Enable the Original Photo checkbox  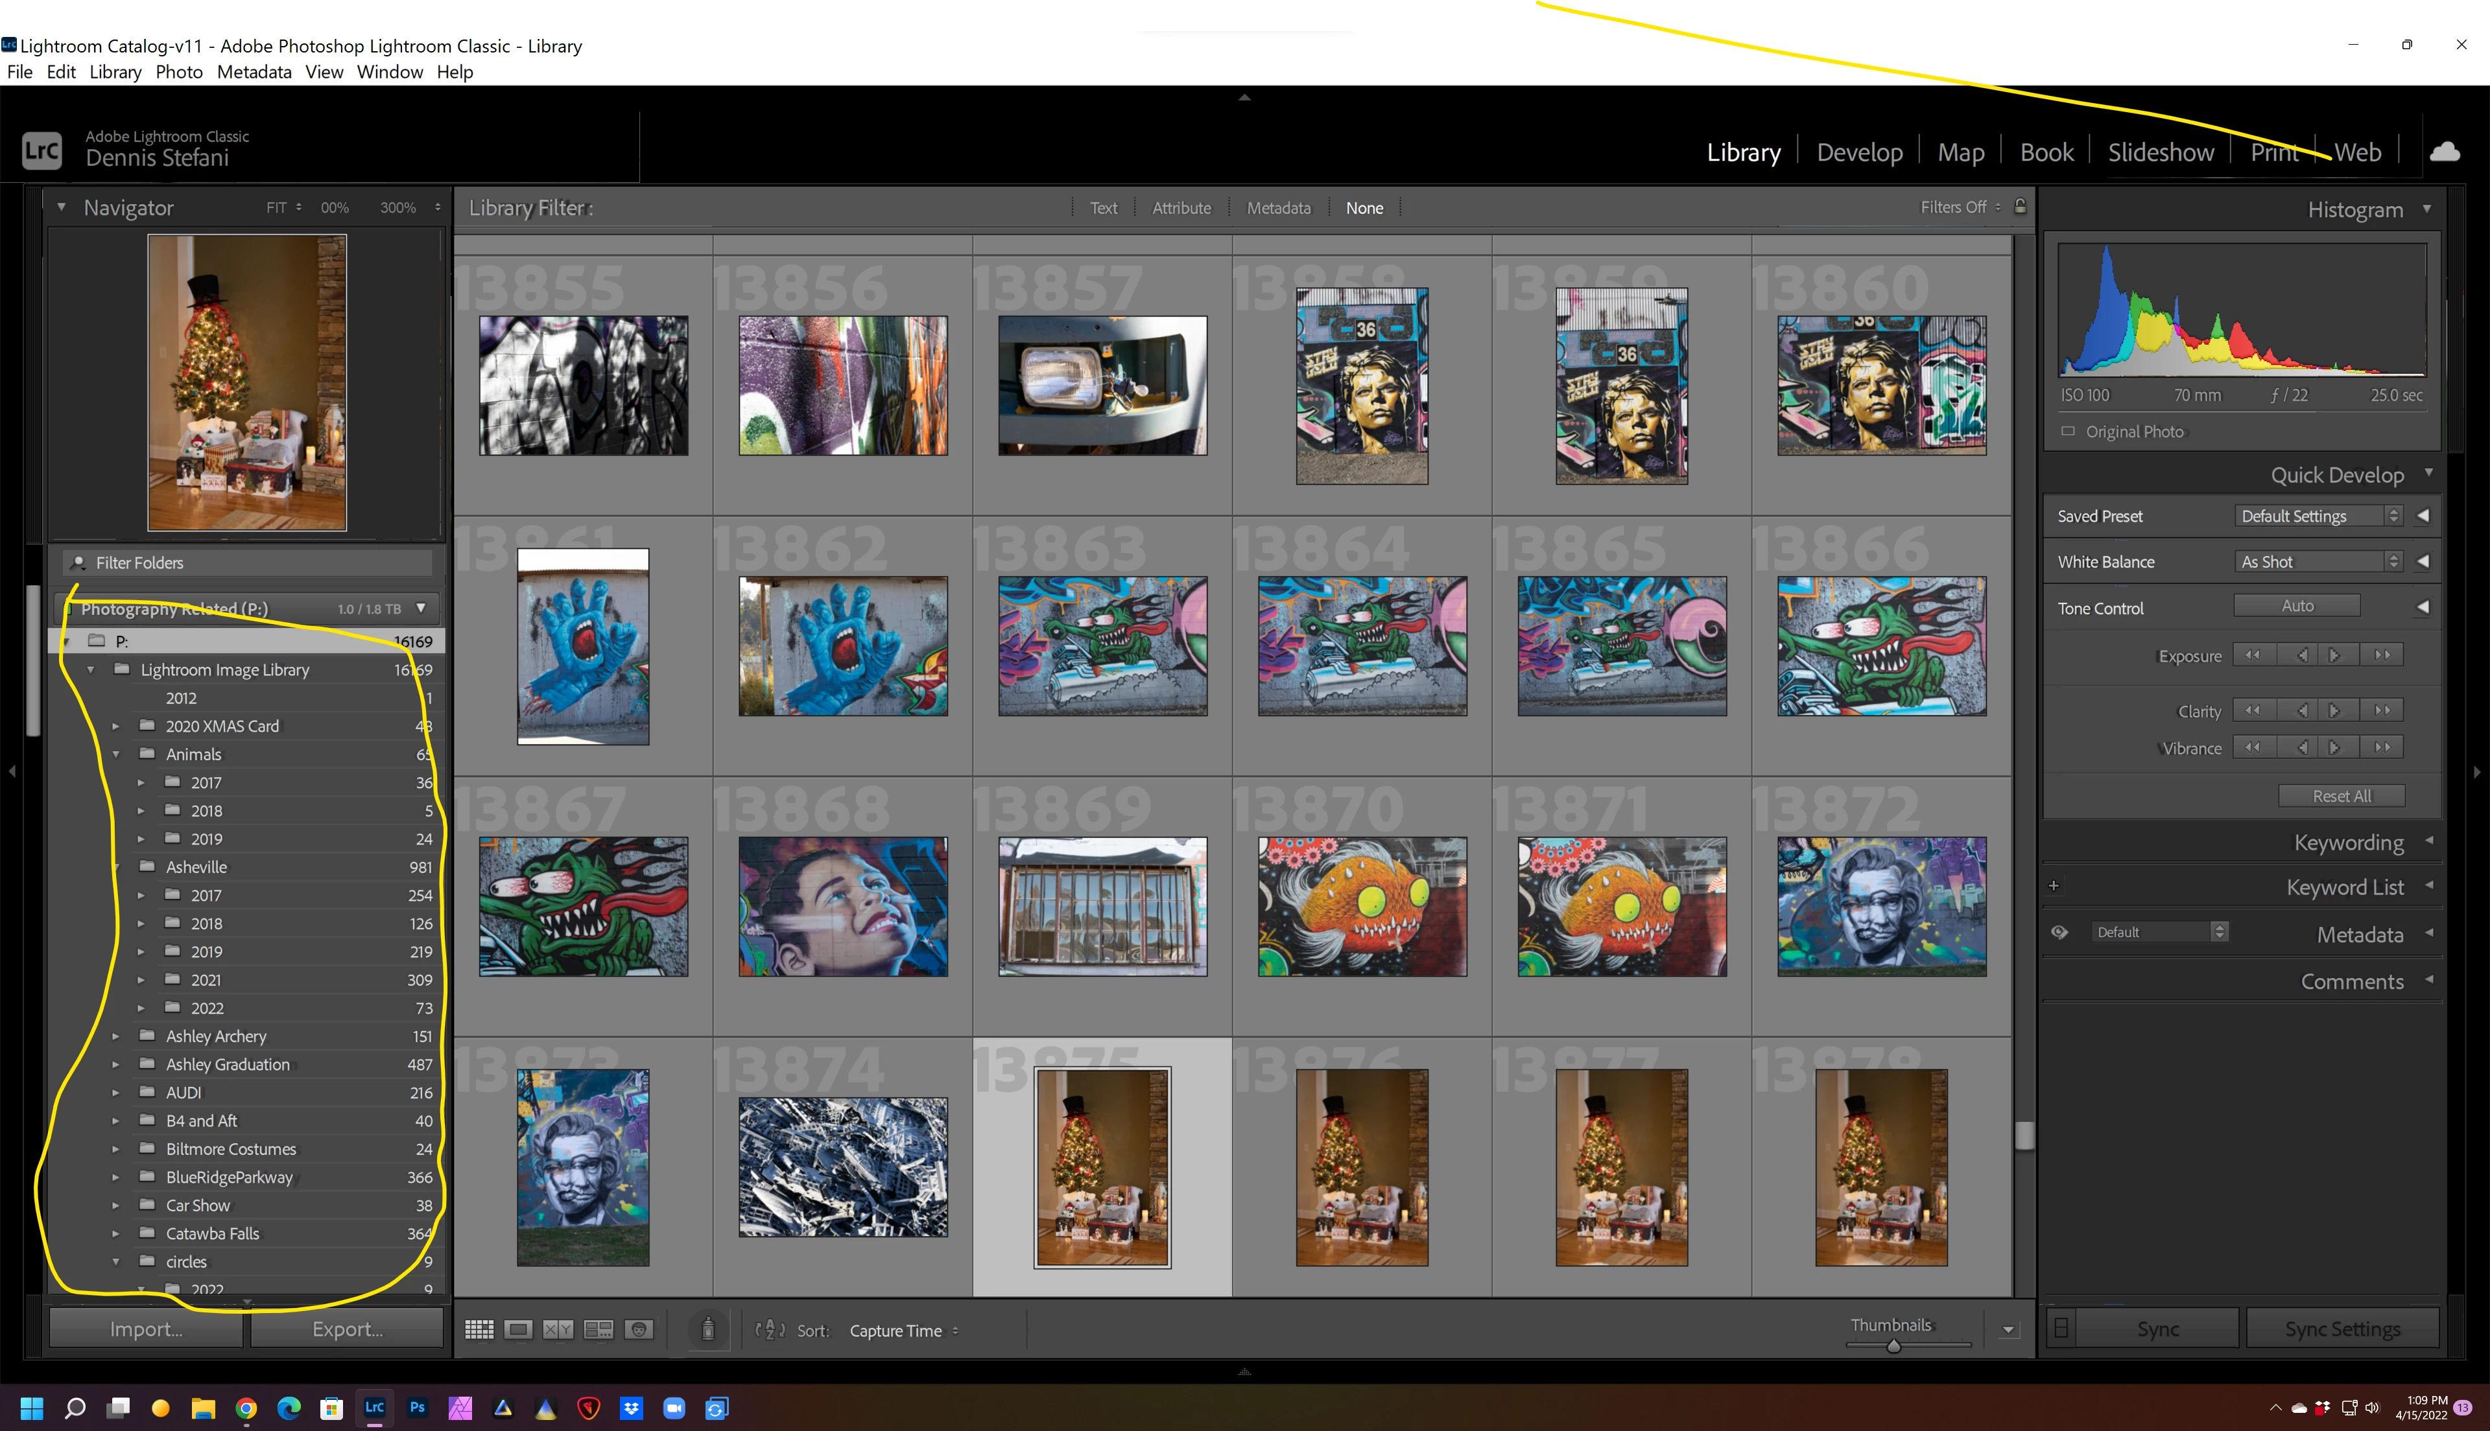tap(2069, 432)
